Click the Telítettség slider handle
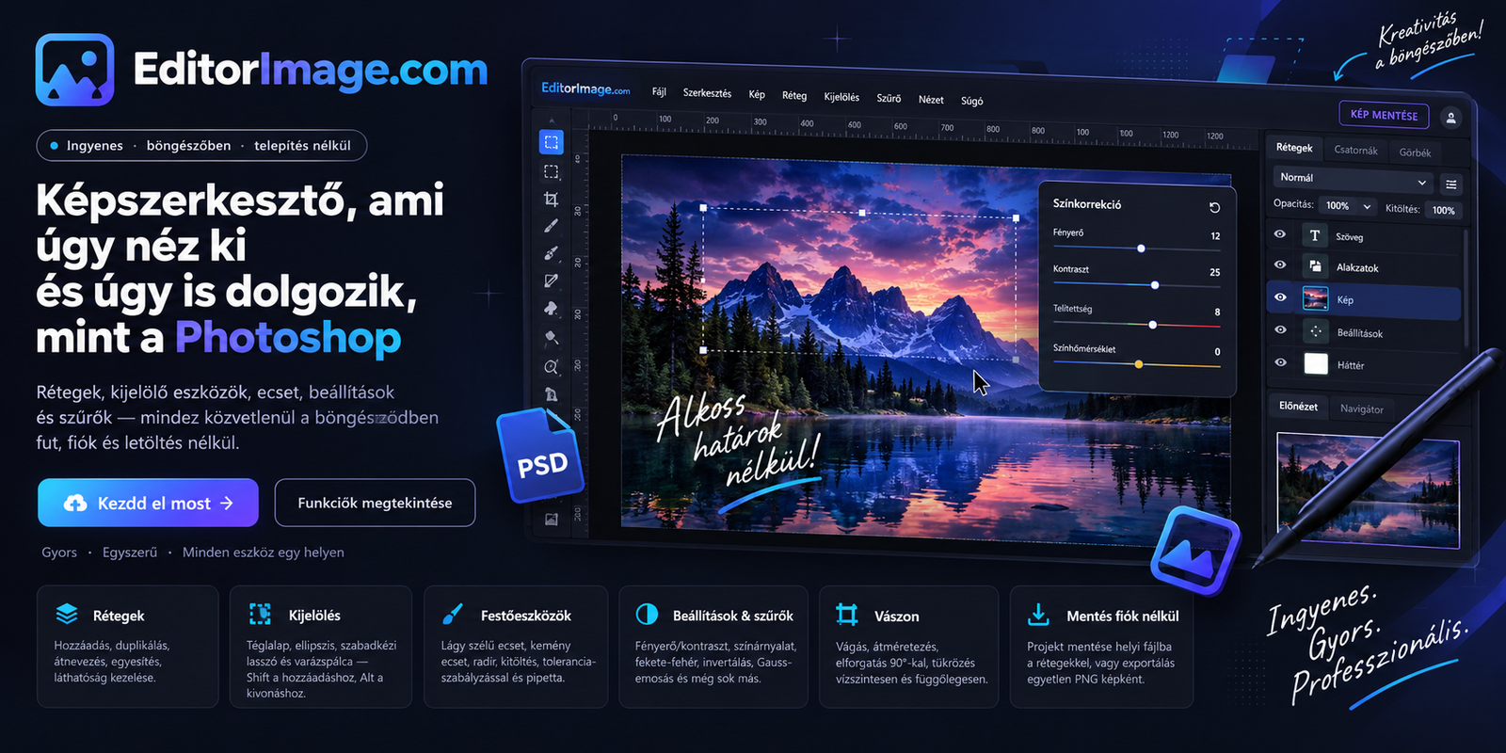This screenshot has height=753, width=1506. 1152,325
